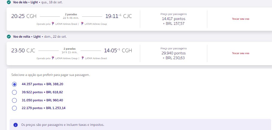Click the 14:05 CGH arrival time

tap(118, 51)
